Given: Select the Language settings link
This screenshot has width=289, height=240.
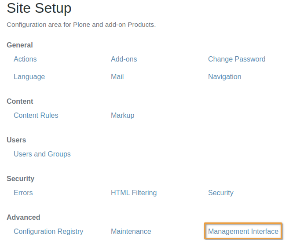Looking at the screenshot, I should pos(29,76).
